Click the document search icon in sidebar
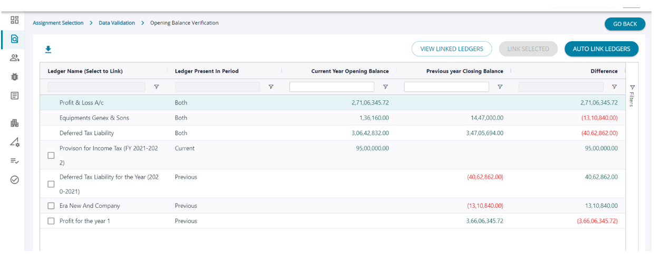The image size is (670, 269). (14, 39)
